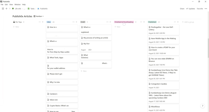This screenshot has height=112, width=209.
Task: Open the My first draft card
Action: click(x=96, y=46)
